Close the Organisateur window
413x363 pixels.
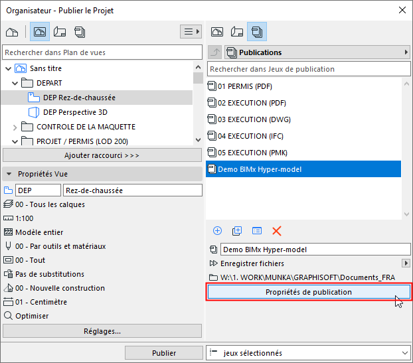[402, 10]
